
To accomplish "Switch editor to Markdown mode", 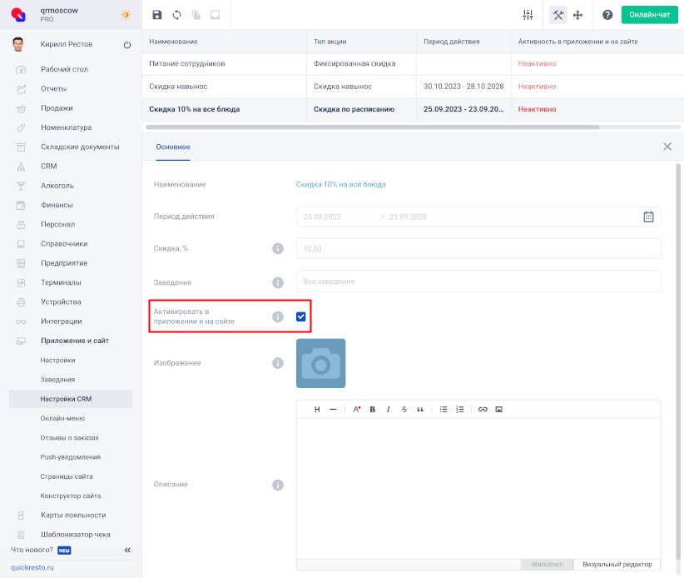I will pyautogui.click(x=548, y=564).
